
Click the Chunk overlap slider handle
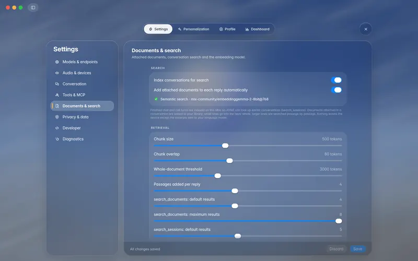[229, 161]
